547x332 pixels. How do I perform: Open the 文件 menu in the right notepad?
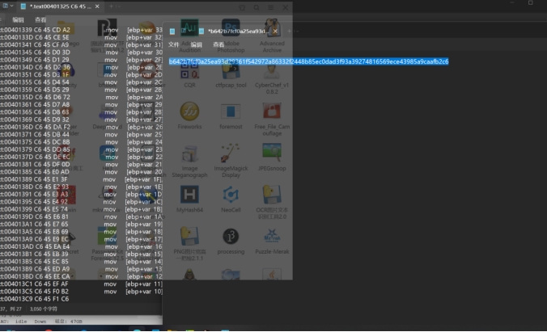click(173, 45)
